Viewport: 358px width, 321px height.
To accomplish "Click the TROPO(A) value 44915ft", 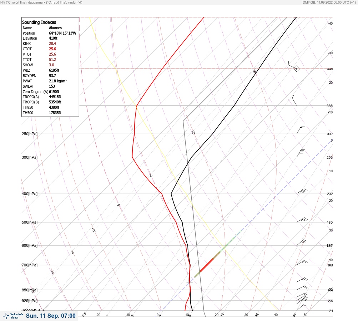I will [55, 97].
